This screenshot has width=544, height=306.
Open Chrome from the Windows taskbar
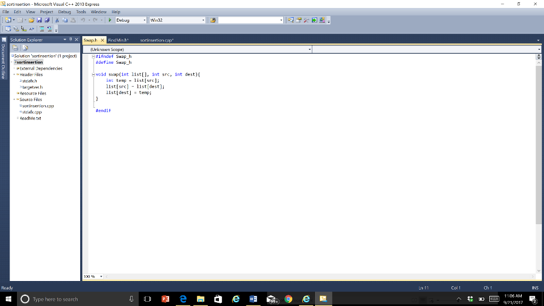coord(288,299)
